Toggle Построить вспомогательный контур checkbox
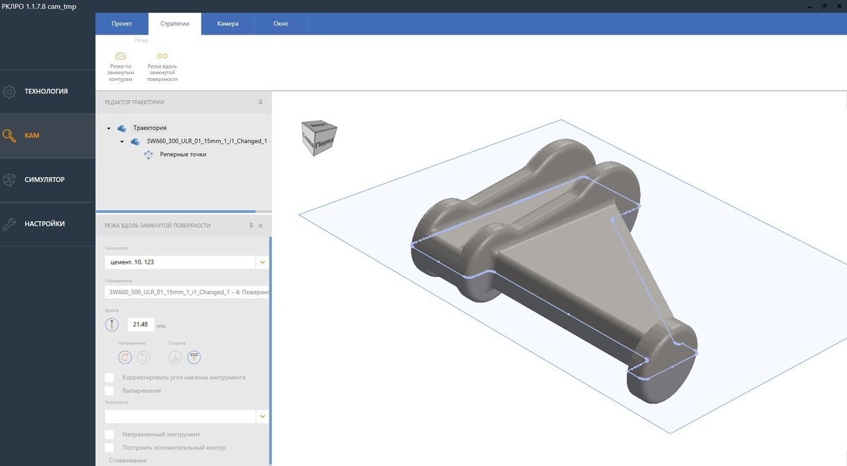This screenshot has height=466, width=847. [109, 448]
